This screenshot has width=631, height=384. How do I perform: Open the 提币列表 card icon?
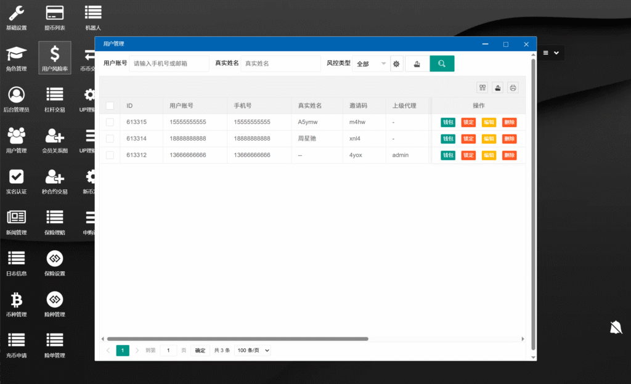pos(55,14)
